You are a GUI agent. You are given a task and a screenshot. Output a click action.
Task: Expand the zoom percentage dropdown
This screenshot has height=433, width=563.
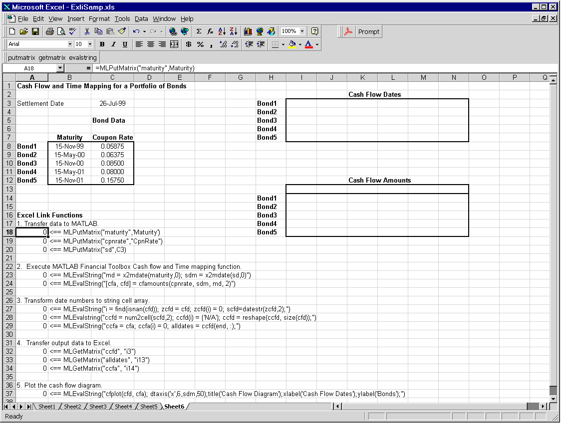(x=302, y=31)
